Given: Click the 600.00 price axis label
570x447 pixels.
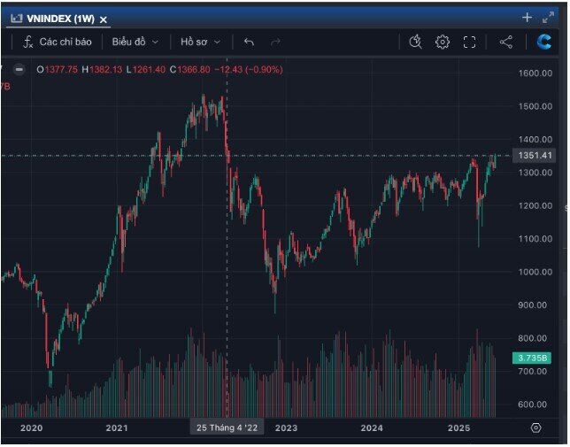Looking at the screenshot, I should tap(533, 405).
